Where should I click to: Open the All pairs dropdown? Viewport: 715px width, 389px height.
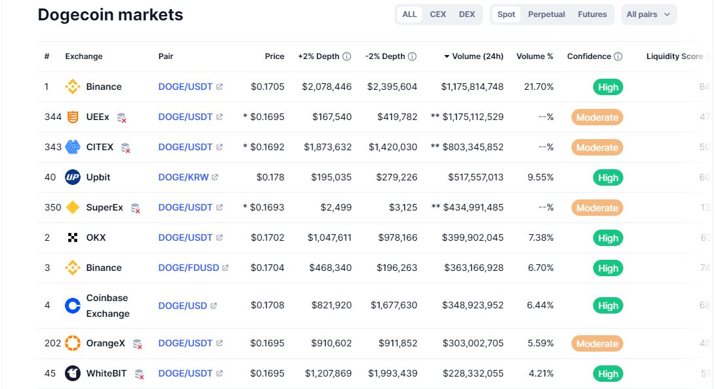648,14
